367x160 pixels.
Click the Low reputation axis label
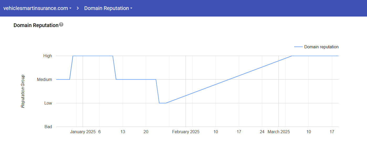pyautogui.click(x=48, y=103)
